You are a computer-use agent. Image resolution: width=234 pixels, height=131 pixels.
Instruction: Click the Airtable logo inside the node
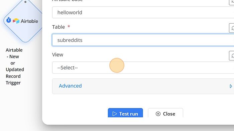pos(16,21)
